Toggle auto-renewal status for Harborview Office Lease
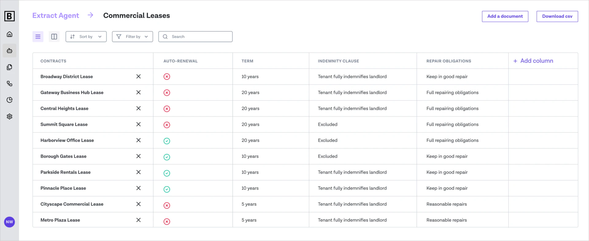The image size is (589, 241). (167, 141)
